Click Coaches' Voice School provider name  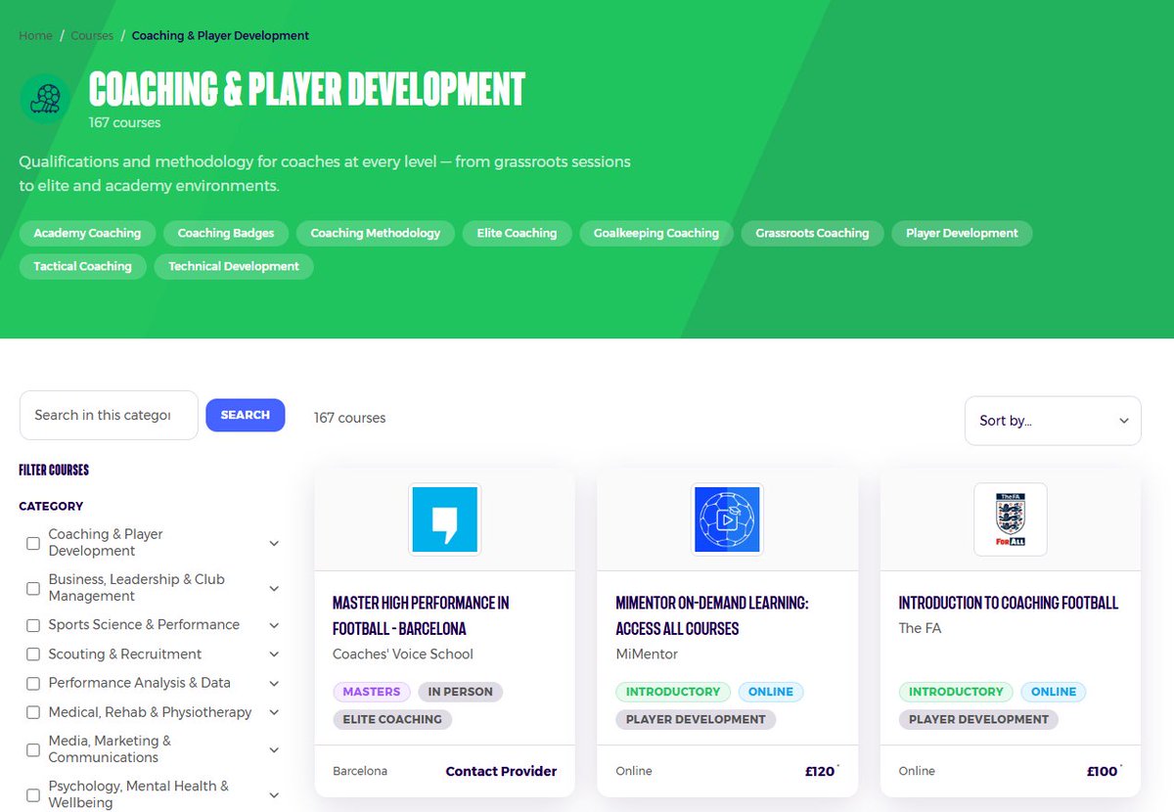[x=403, y=654]
